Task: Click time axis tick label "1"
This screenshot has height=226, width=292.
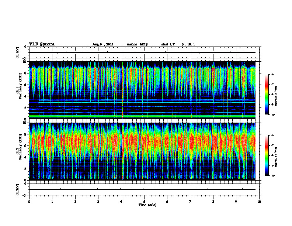Action: [x=52, y=202]
